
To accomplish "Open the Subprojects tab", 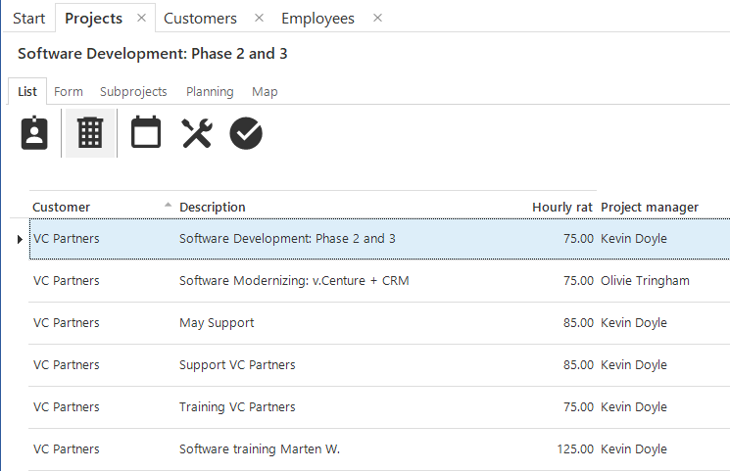I will pos(133,91).
